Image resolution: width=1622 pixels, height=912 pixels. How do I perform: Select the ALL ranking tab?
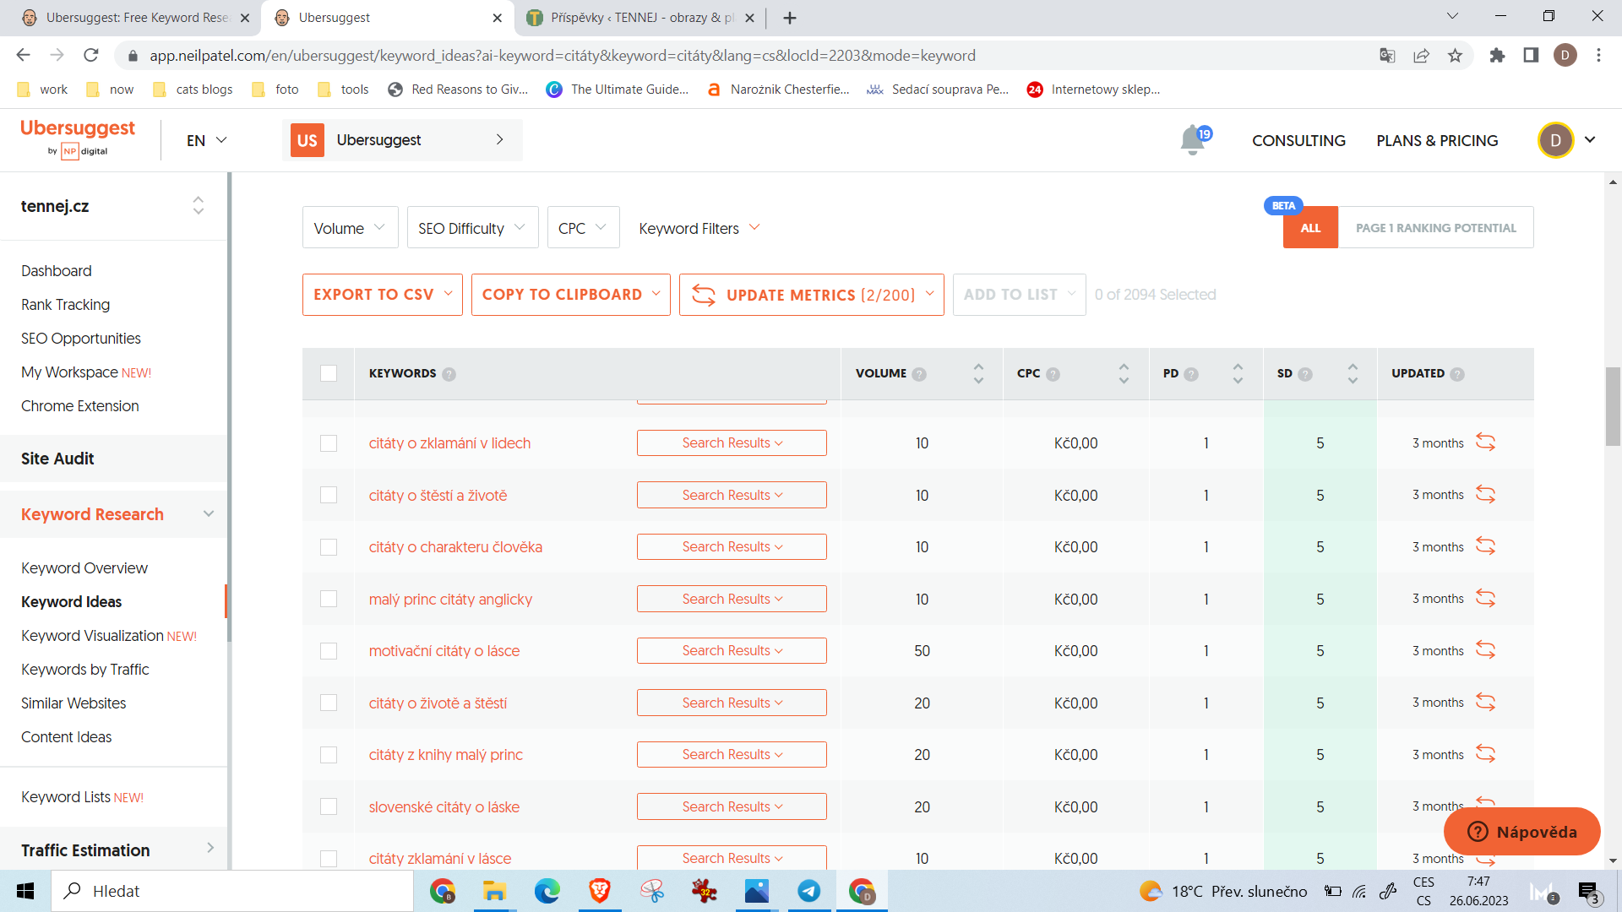pos(1310,228)
